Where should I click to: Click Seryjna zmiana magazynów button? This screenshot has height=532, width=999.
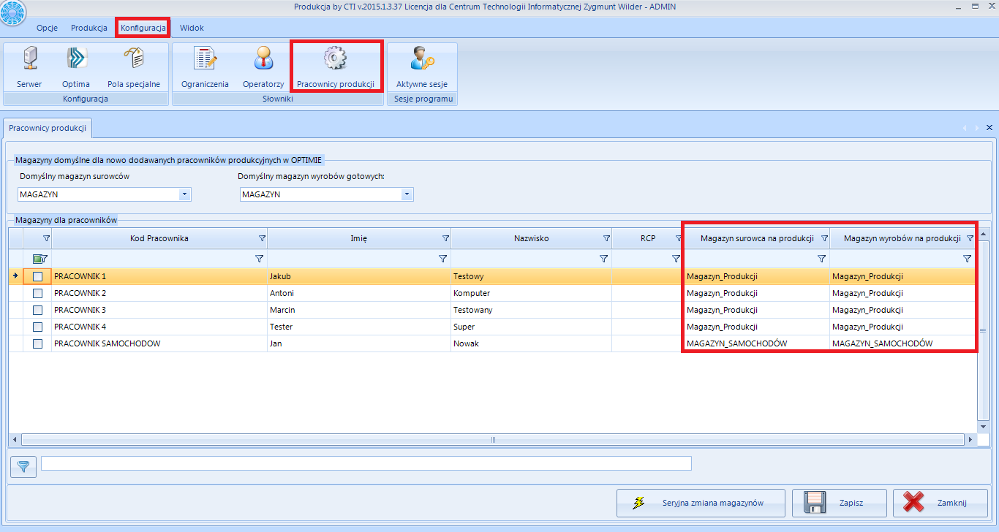click(x=701, y=503)
